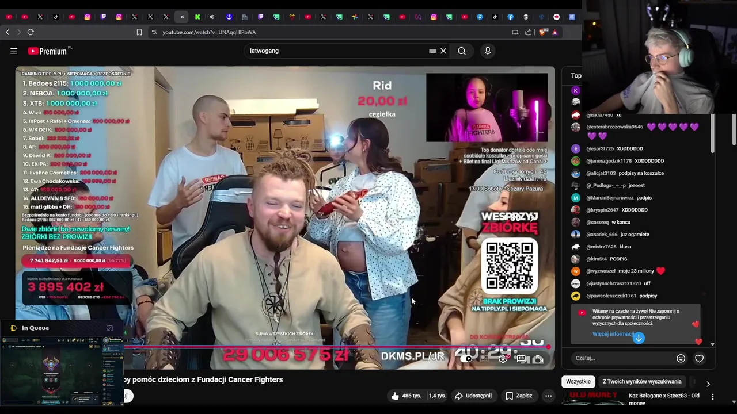Open Brave Shields lion icon

(x=542, y=32)
